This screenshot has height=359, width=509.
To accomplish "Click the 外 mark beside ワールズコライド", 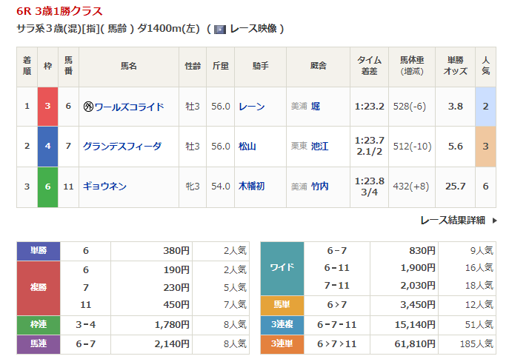I will click(88, 107).
